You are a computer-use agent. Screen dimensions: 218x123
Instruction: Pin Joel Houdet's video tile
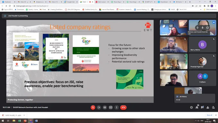coord(197,28)
